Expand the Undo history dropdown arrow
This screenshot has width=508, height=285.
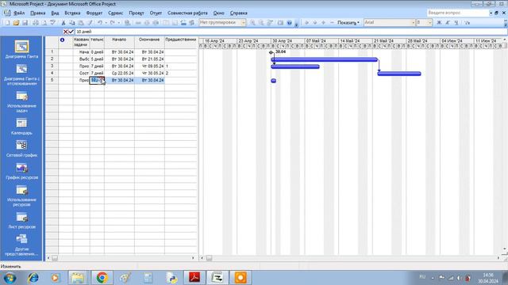(106, 23)
